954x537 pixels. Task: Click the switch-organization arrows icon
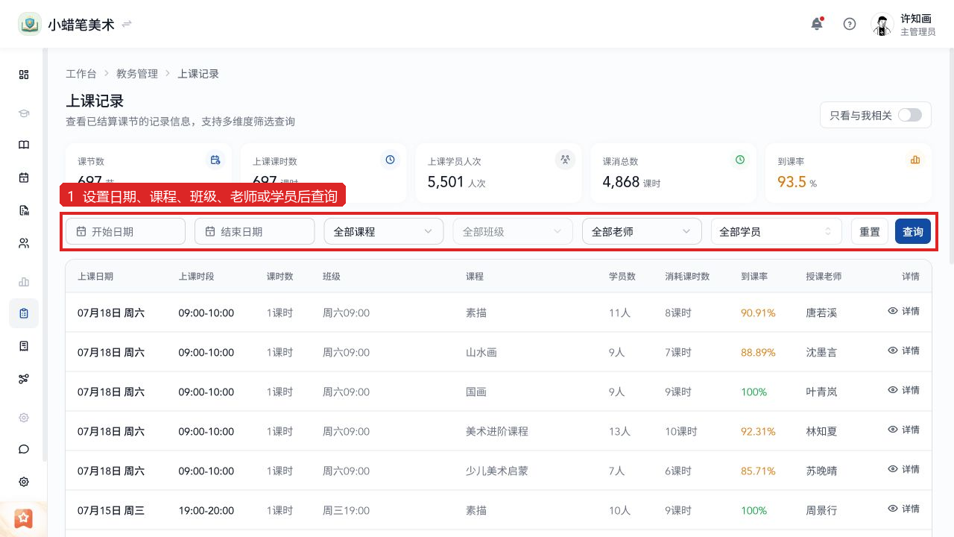(x=127, y=24)
